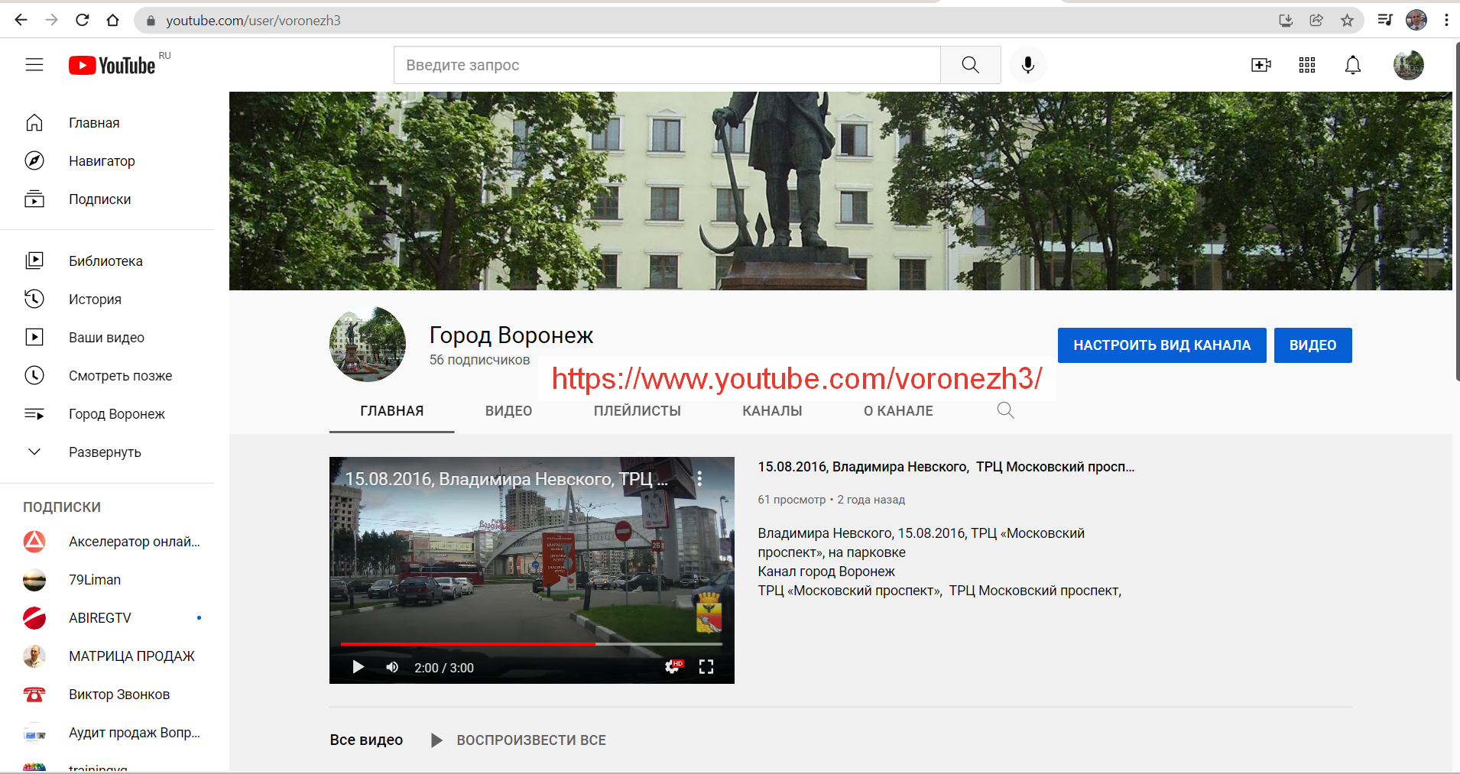This screenshot has width=1460, height=774.
Task: Mute the video volume icon
Action: [x=392, y=667]
